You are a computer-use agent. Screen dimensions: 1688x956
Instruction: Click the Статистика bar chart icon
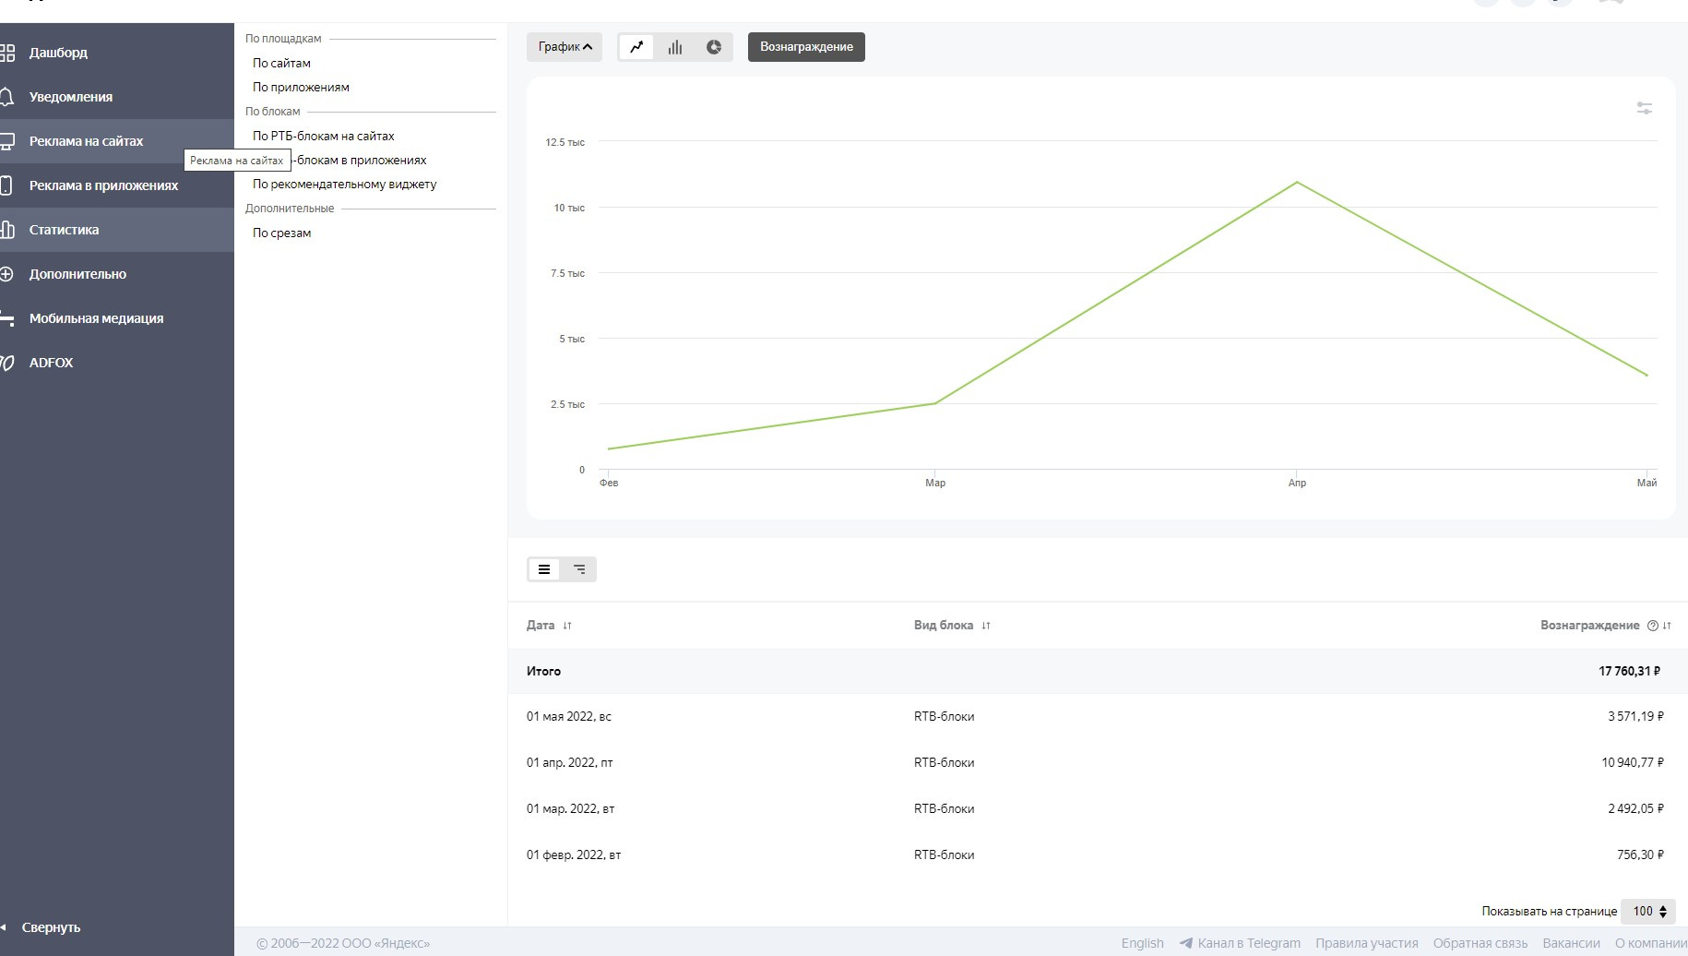point(7,230)
